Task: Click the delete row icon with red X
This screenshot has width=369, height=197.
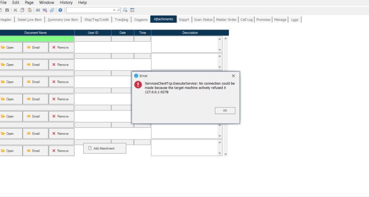Action: click(45, 10)
